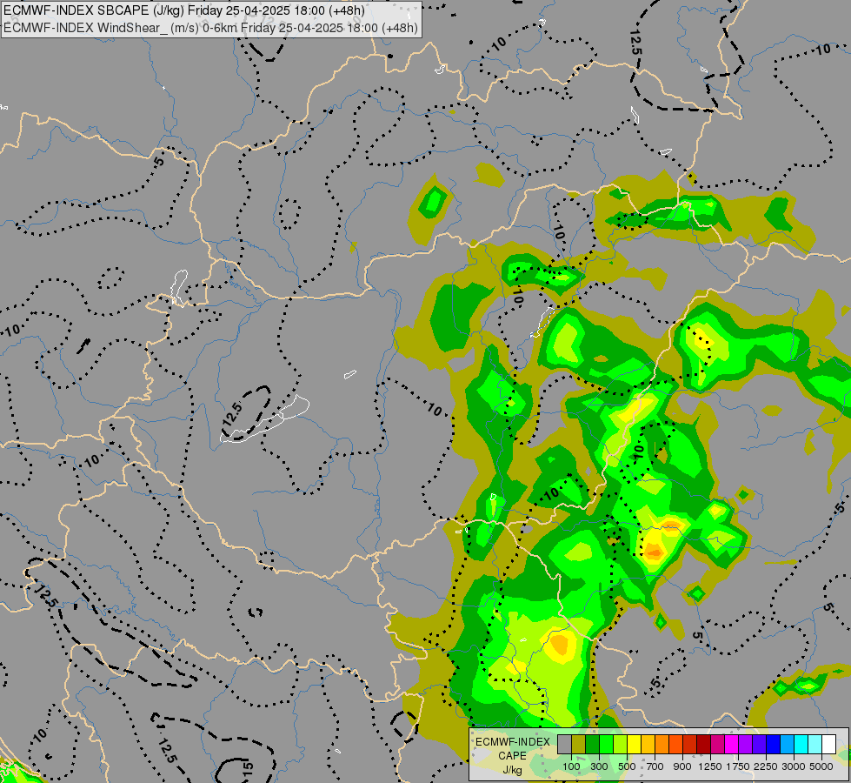Select the olive swatch in the CAPE legend
Viewport: 851px width, 783px height.
(579, 745)
